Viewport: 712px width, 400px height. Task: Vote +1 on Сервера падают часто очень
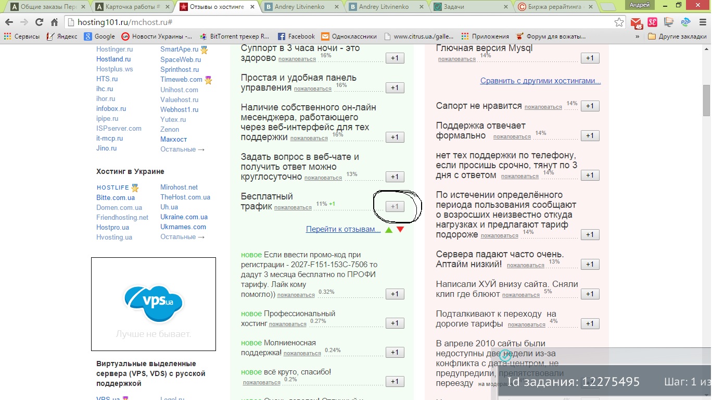click(x=590, y=264)
